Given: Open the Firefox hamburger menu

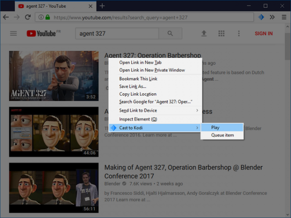Looking at the screenshot, I should pos(283,17).
